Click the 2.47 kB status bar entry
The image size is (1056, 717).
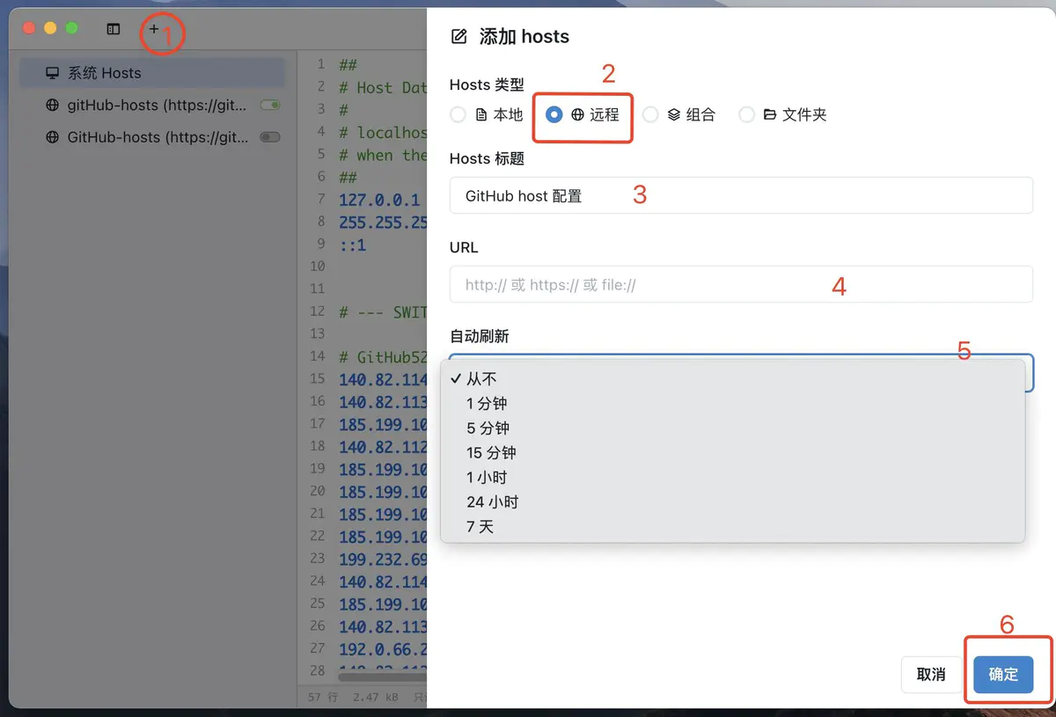click(x=377, y=697)
